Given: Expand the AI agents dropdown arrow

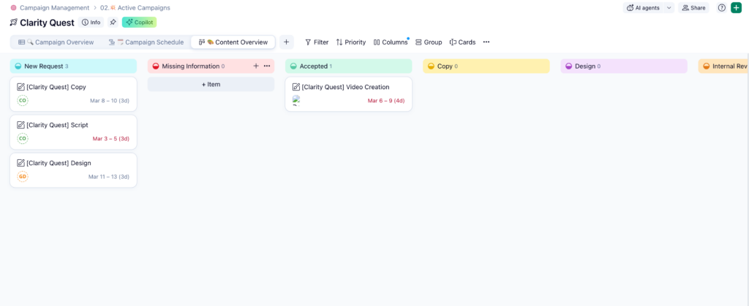Looking at the screenshot, I should point(669,8).
